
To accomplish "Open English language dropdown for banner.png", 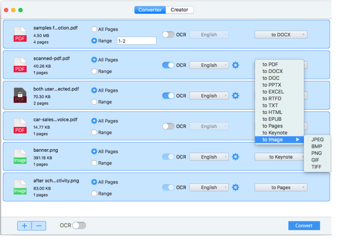I will click(209, 157).
